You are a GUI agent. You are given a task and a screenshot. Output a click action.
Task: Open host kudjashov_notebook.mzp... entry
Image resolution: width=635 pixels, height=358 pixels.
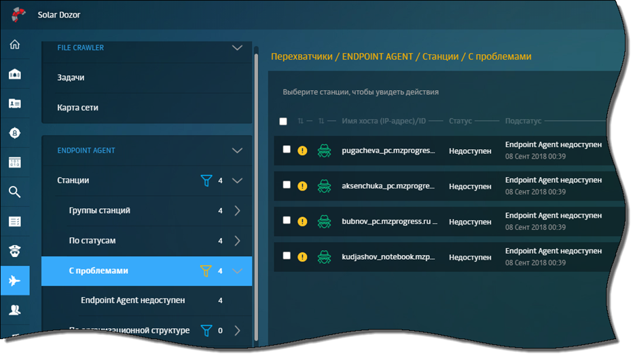pyautogui.click(x=388, y=257)
